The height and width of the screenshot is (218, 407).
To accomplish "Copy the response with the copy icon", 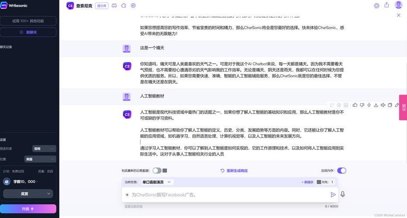I will coord(390,105).
